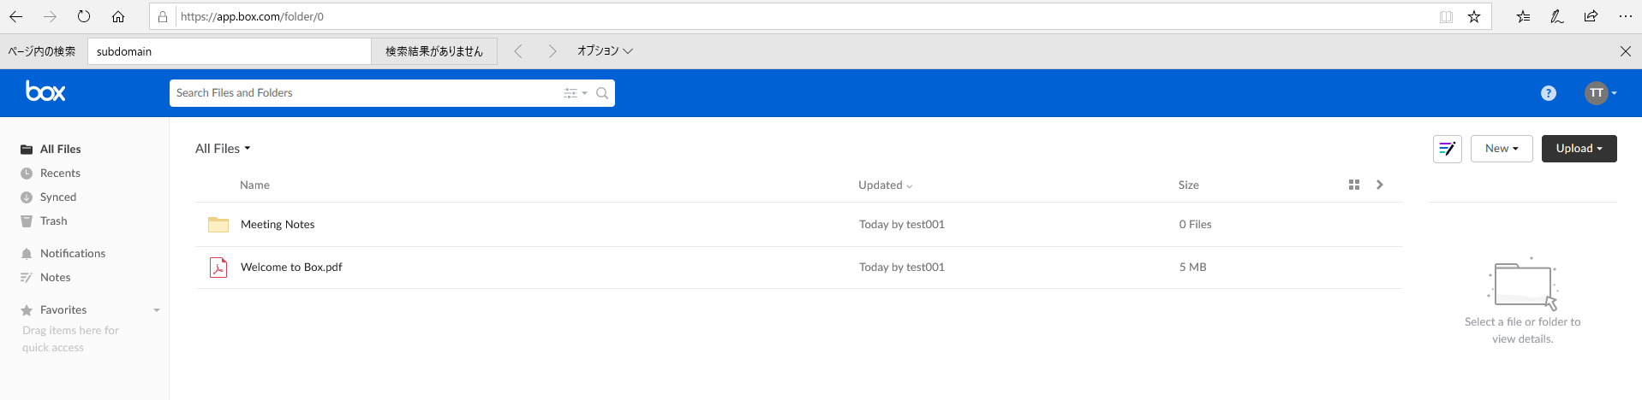1642x400 pixels.
Task: Open the favorites hub icon
Action: coord(1523,16)
